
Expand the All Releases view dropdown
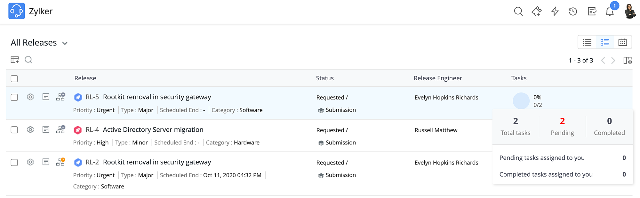pos(65,43)
